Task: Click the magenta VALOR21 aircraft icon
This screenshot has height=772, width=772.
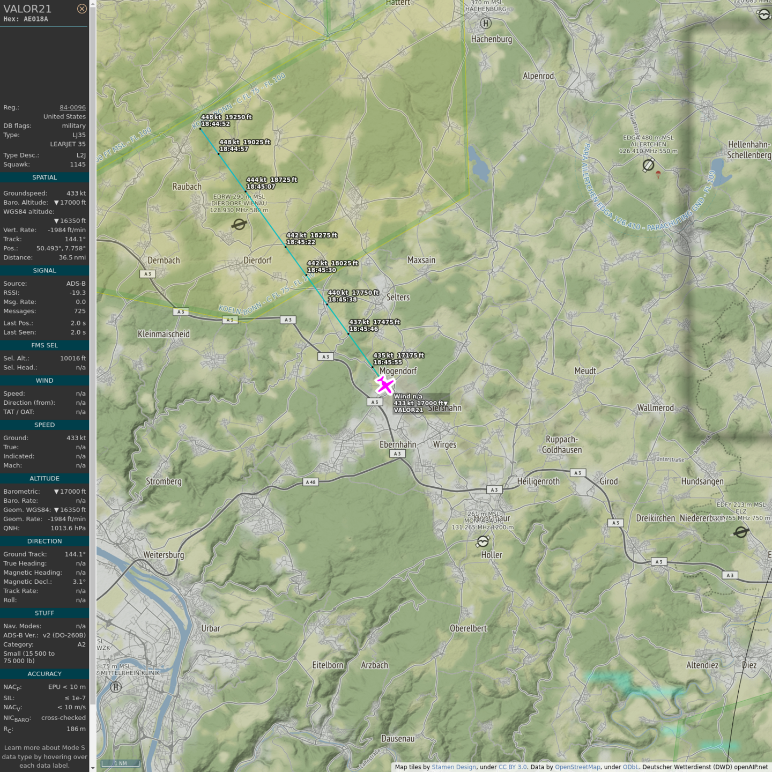Action: tap(385, 385)
